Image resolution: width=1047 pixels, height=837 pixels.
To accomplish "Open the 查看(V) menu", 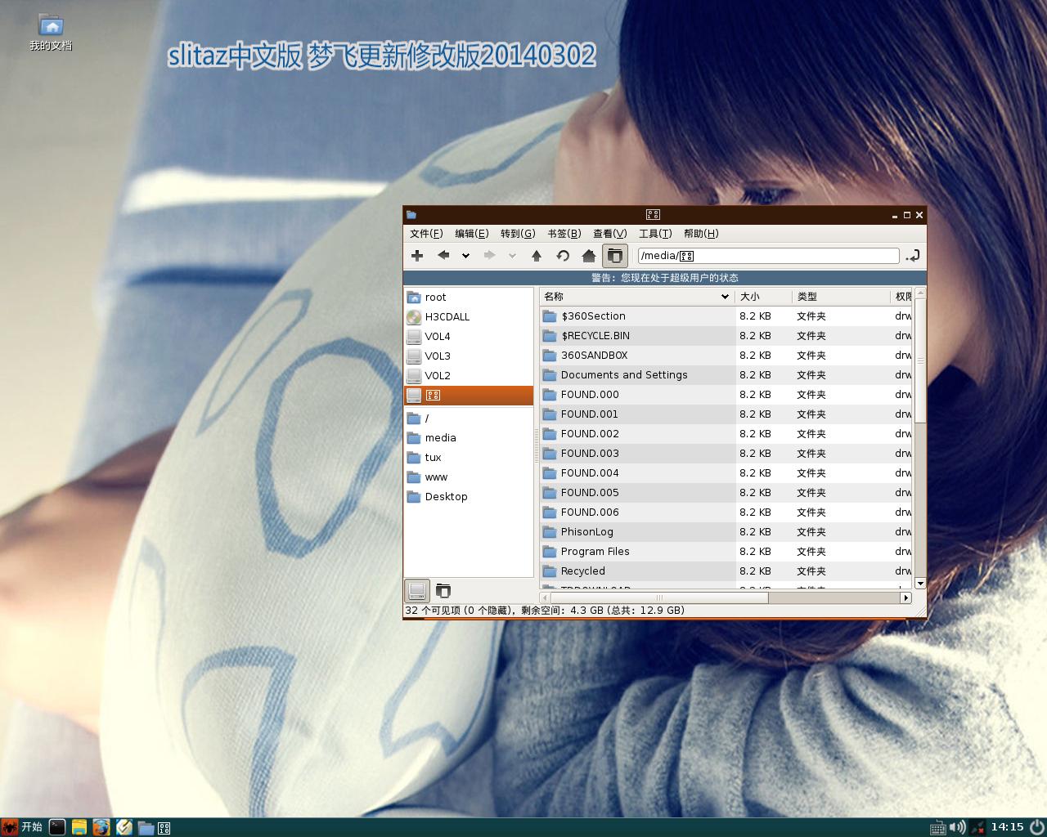I will tap(610, 234).
